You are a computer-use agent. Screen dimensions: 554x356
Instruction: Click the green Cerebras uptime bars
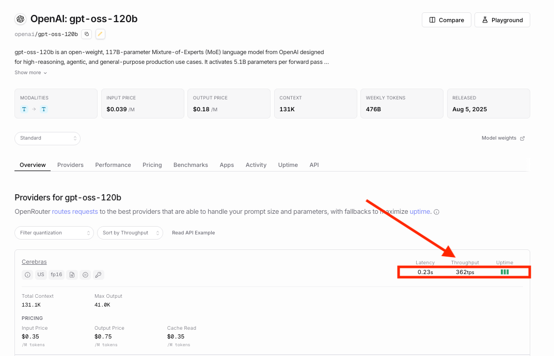click(x=504, y=272)
